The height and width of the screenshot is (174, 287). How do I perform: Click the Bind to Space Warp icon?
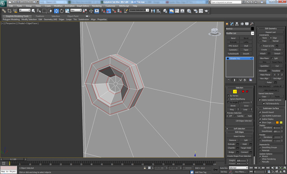[x=15, y=11]
